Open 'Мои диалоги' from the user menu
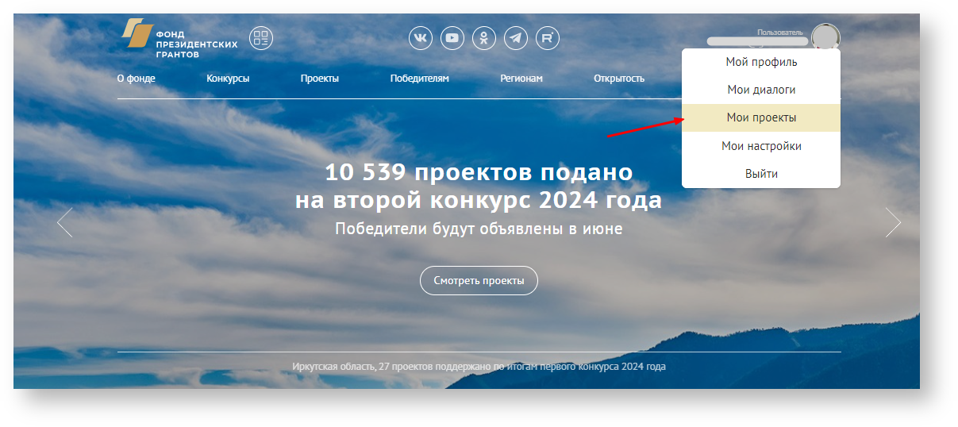 [761, 90]
